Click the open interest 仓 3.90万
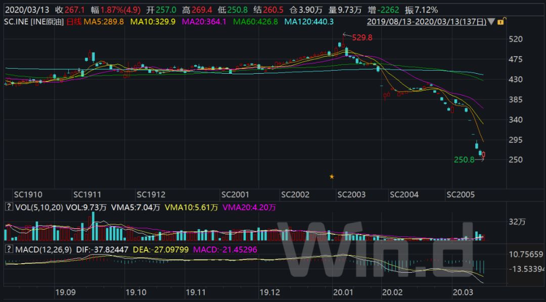Viewport: 546px width, 302px height. (x=305, y=10)
